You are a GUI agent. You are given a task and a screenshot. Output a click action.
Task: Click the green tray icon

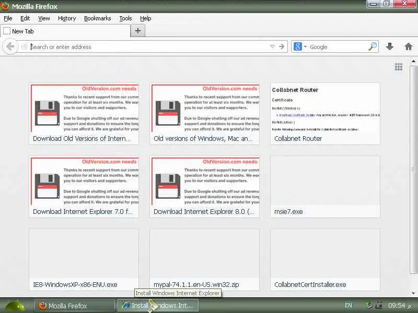(x=369, y=305)
